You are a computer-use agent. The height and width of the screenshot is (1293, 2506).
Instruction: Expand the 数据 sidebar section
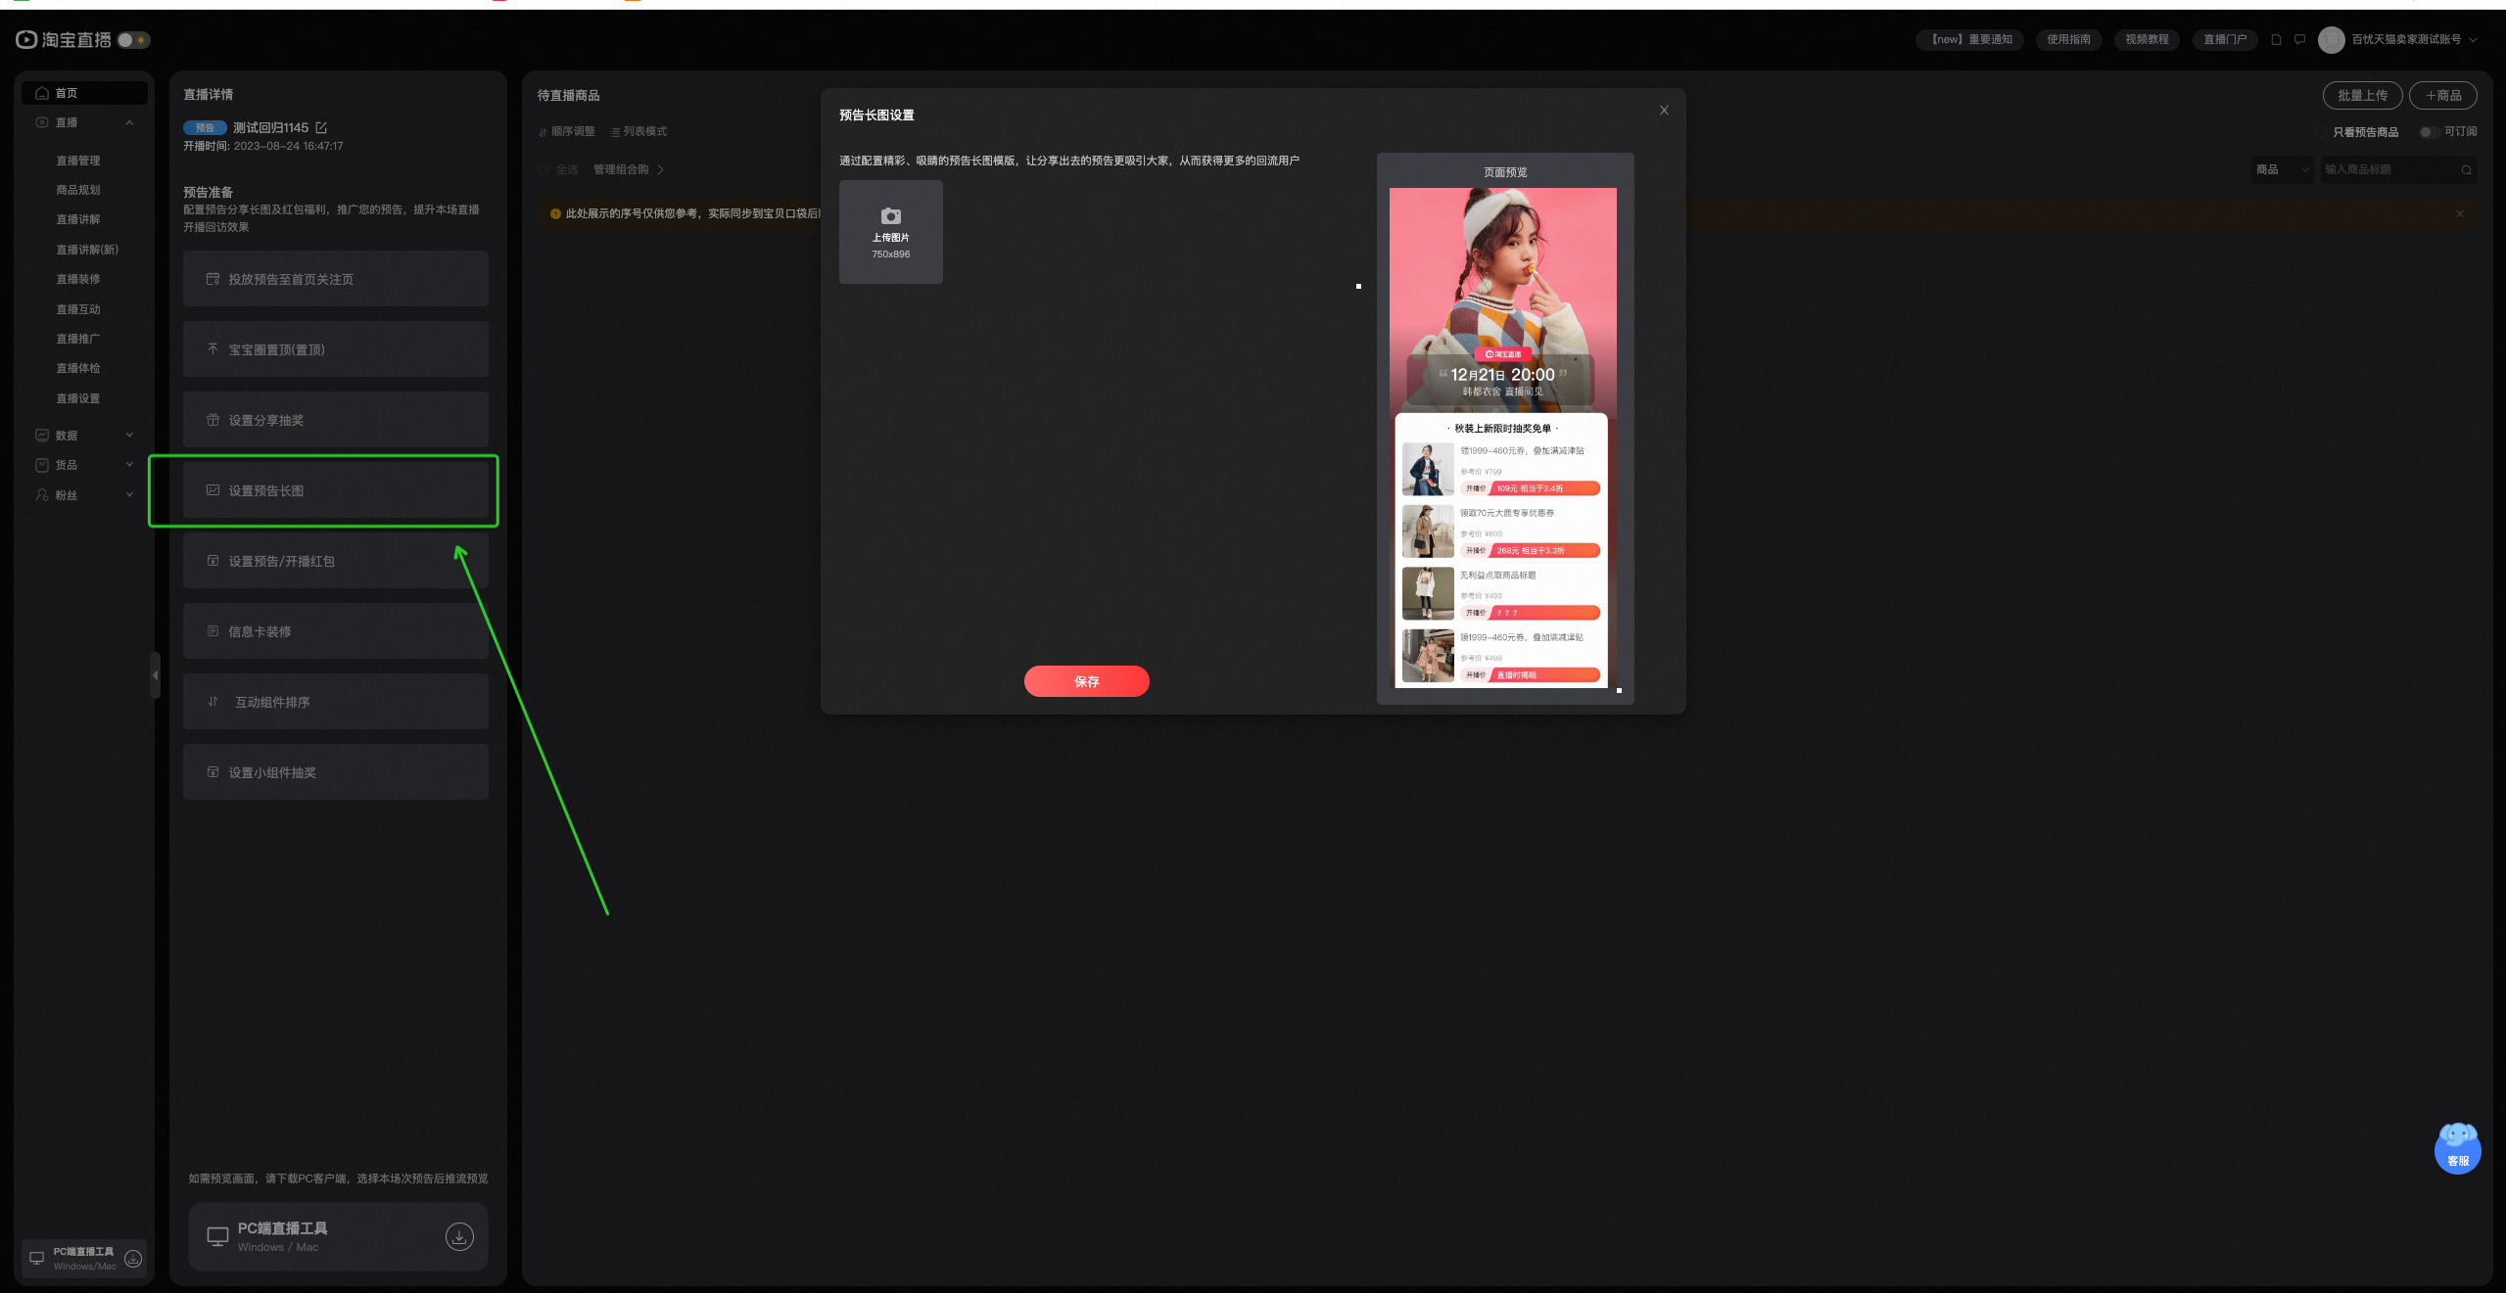point(129,436)
